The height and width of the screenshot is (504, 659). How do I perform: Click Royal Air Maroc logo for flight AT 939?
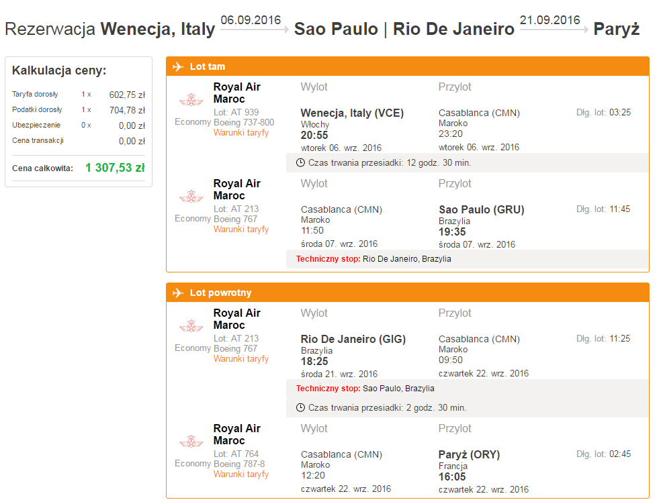point(191,100)
